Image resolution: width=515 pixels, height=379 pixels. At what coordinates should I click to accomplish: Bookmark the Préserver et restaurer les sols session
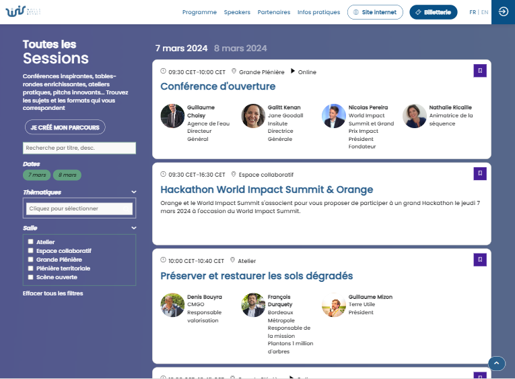[480, 260]
